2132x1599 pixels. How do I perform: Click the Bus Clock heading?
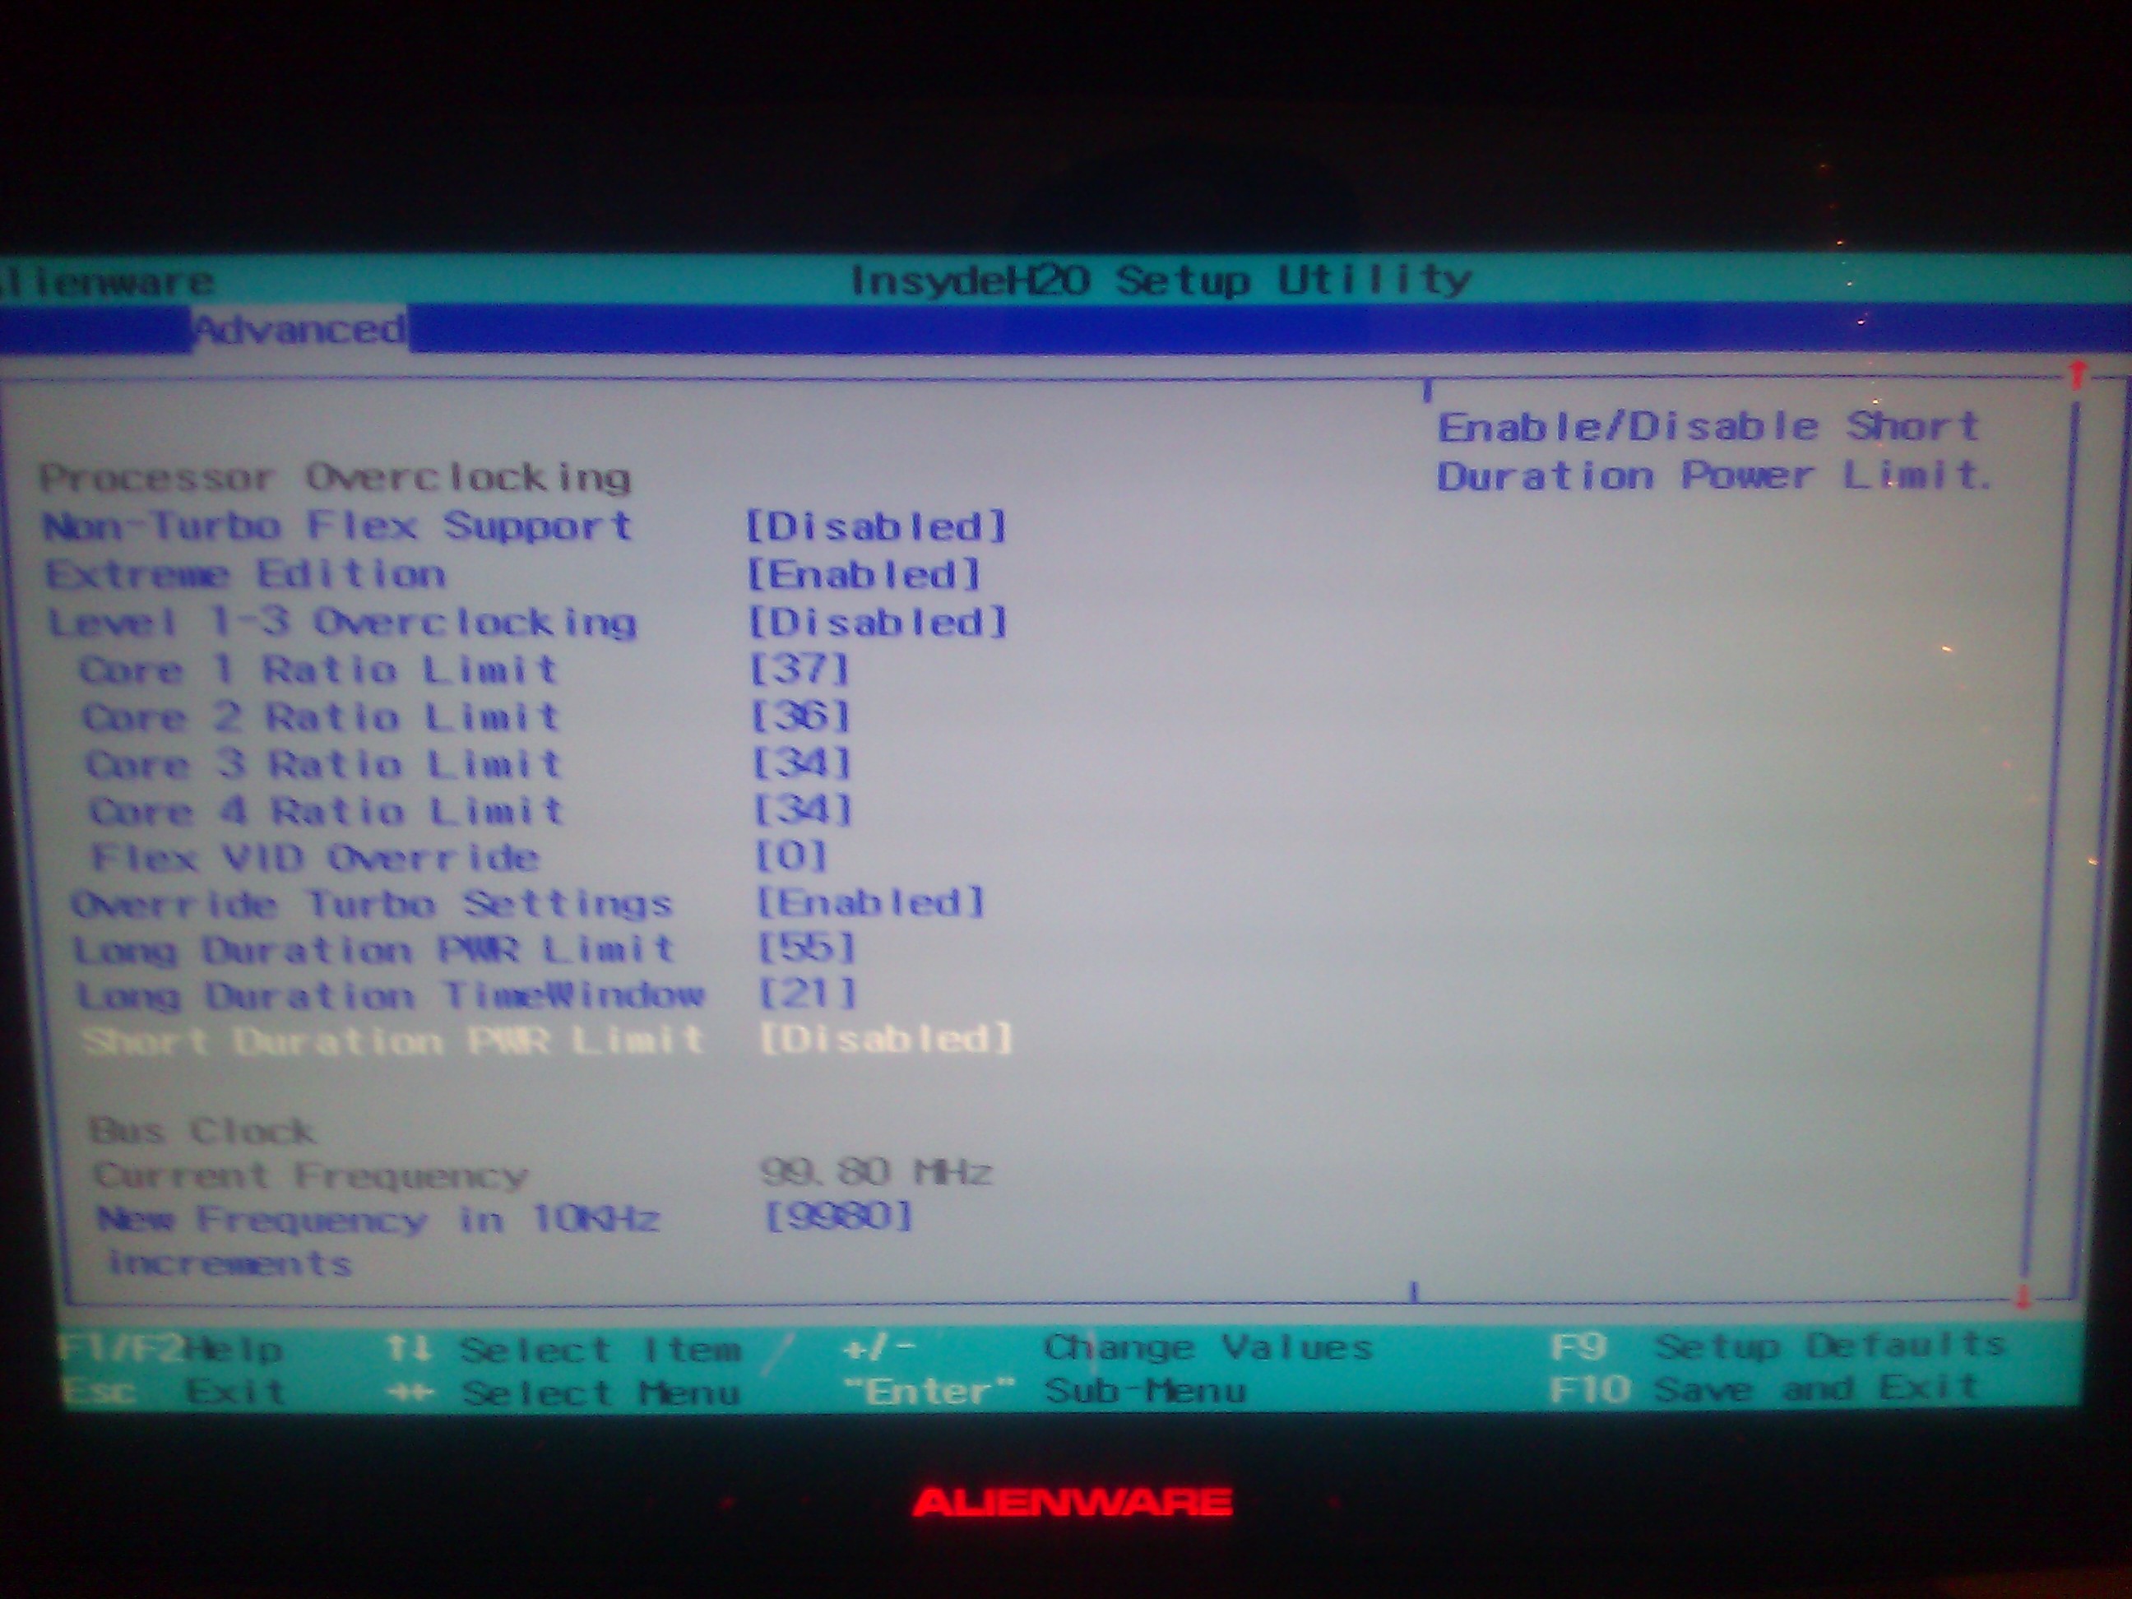[202, 1129]
